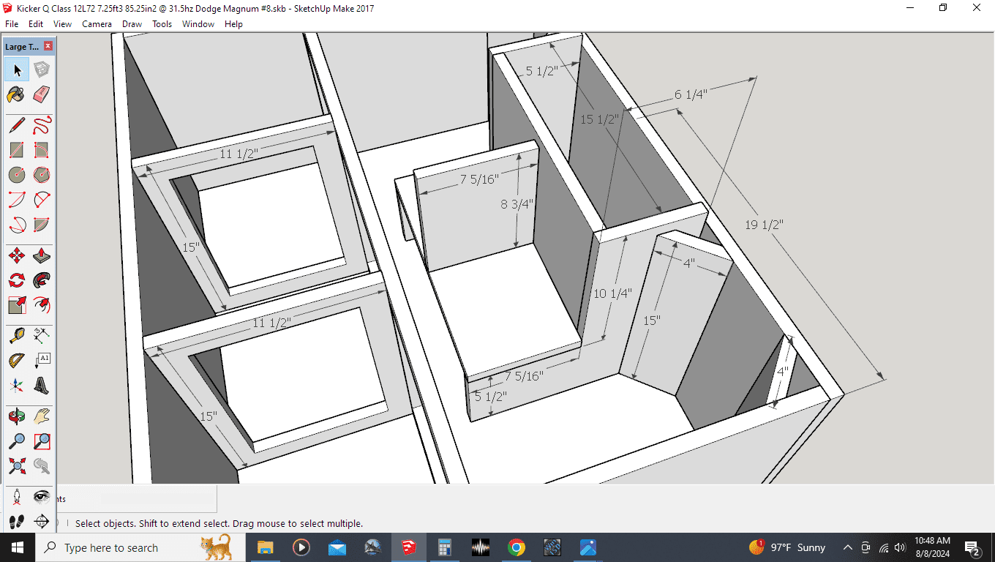
Task: Select the Look Around eye tool
Action: click(x=42, y=497)
